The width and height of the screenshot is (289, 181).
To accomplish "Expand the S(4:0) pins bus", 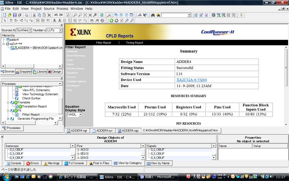I will point(78,158).
